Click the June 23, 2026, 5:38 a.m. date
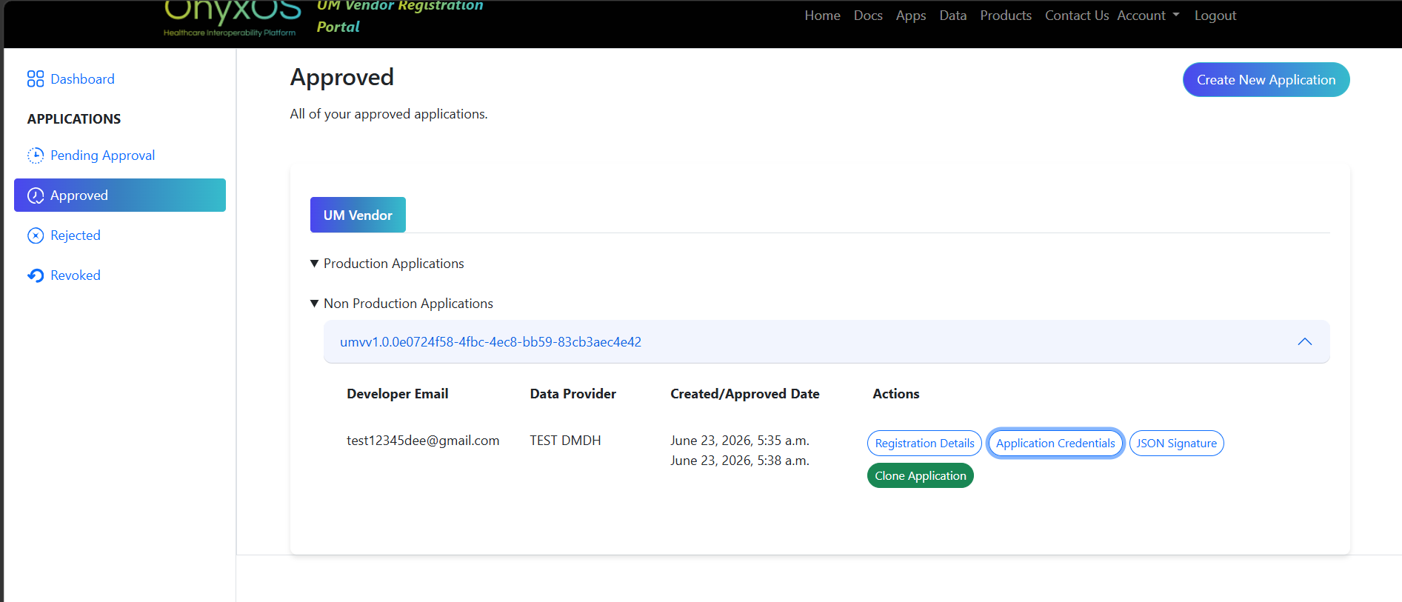The width and height of the screenshot is (1402, 602). pos(740,461)
